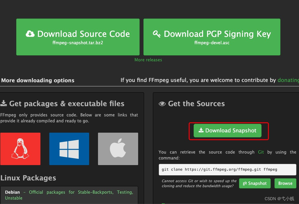
Task: Click the Linux penguin package icon
Action: point(20,149)
